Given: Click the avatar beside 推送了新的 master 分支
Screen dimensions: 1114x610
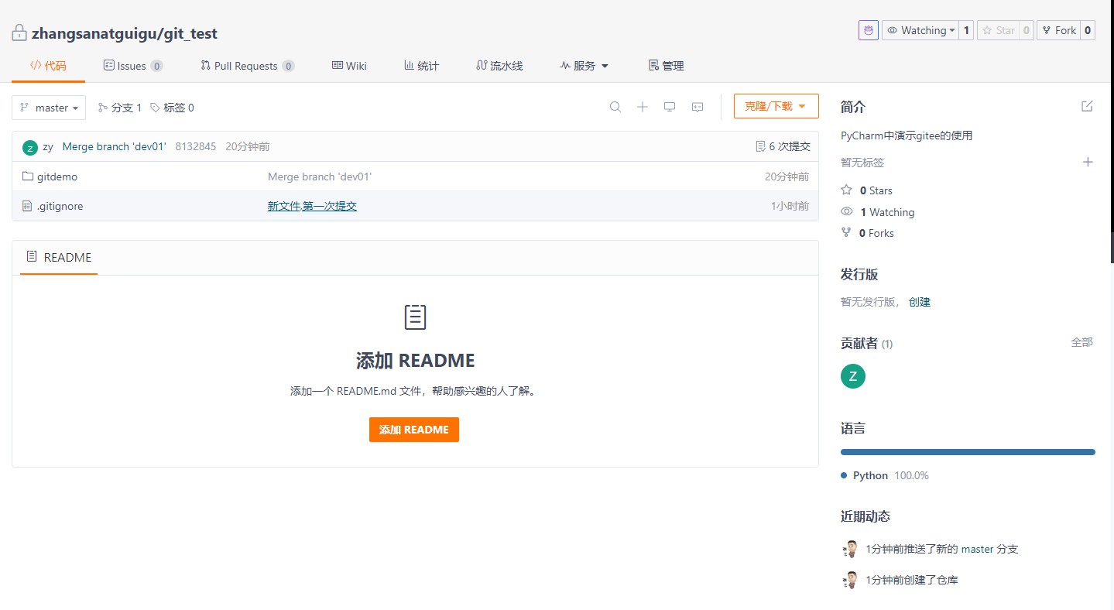Looking at the screenshot, I should point(850,549).
